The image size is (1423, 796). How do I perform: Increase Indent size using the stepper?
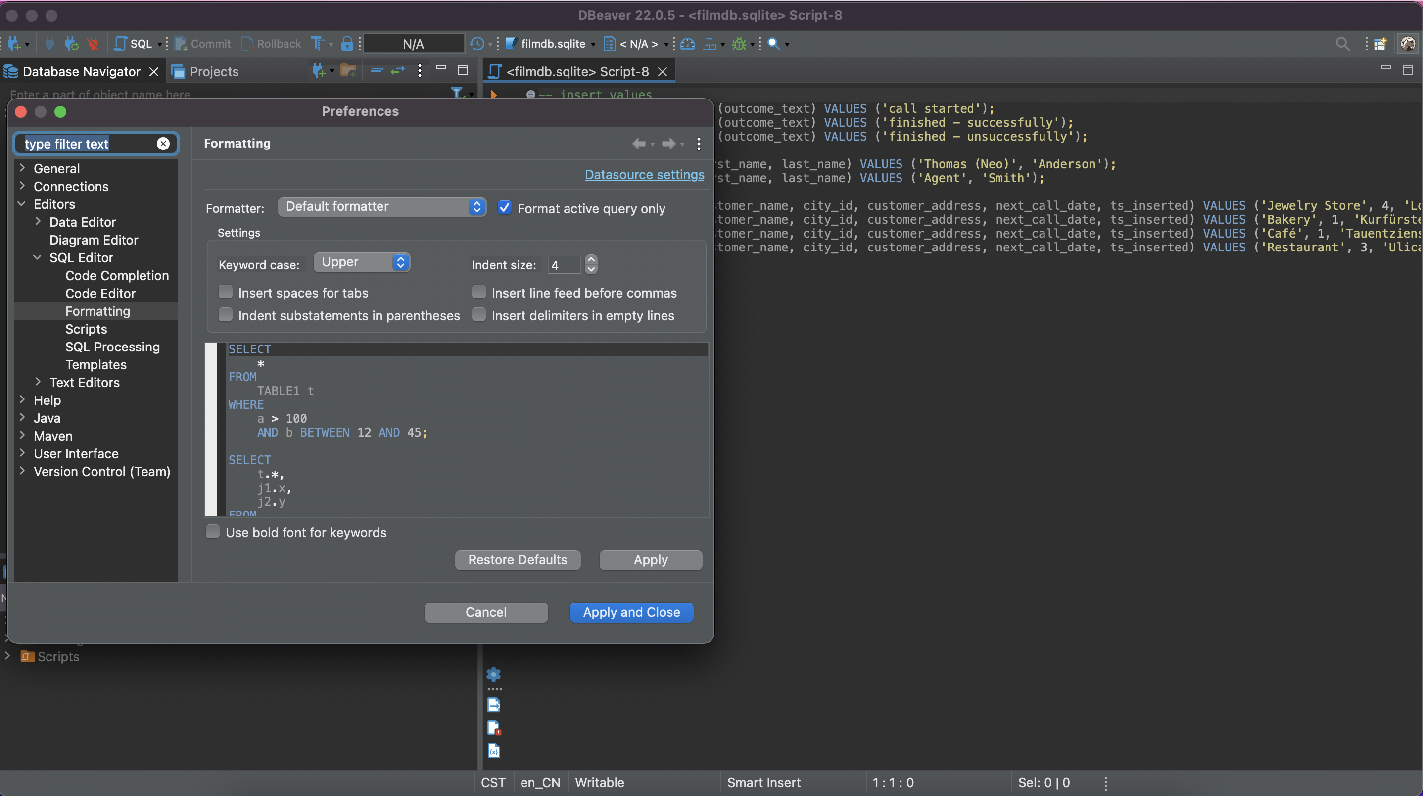coord(590,260)
